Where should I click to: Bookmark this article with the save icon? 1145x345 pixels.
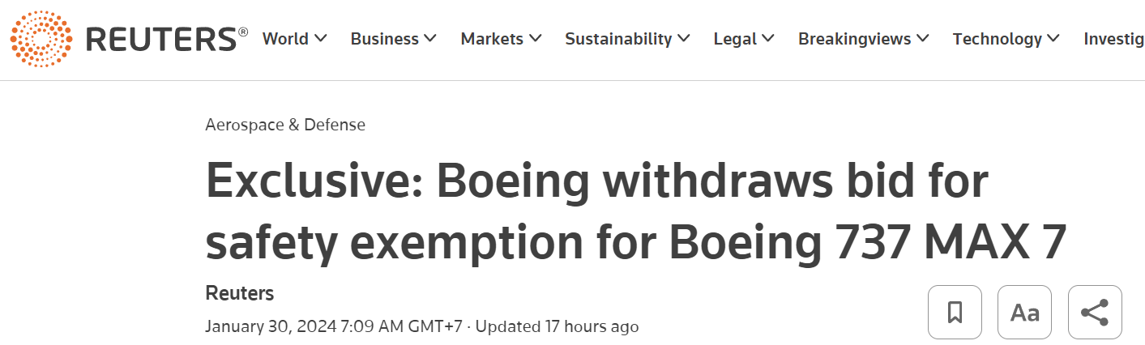tap(955, 312)
